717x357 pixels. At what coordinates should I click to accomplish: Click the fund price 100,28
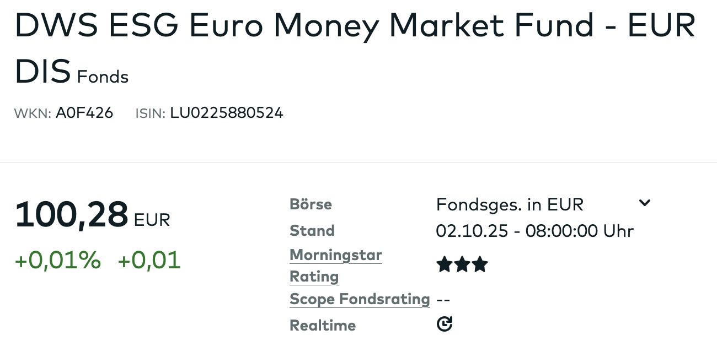[71, 215]
